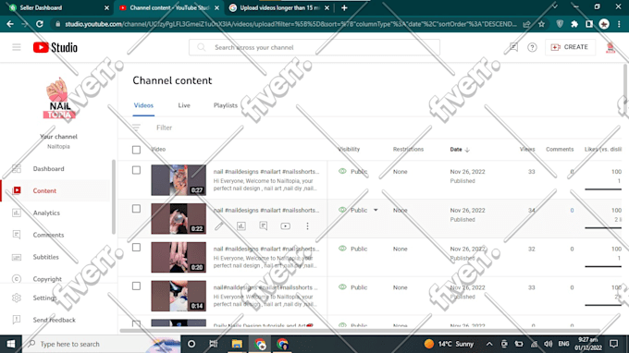Click the CREATE button

point(570,47)
